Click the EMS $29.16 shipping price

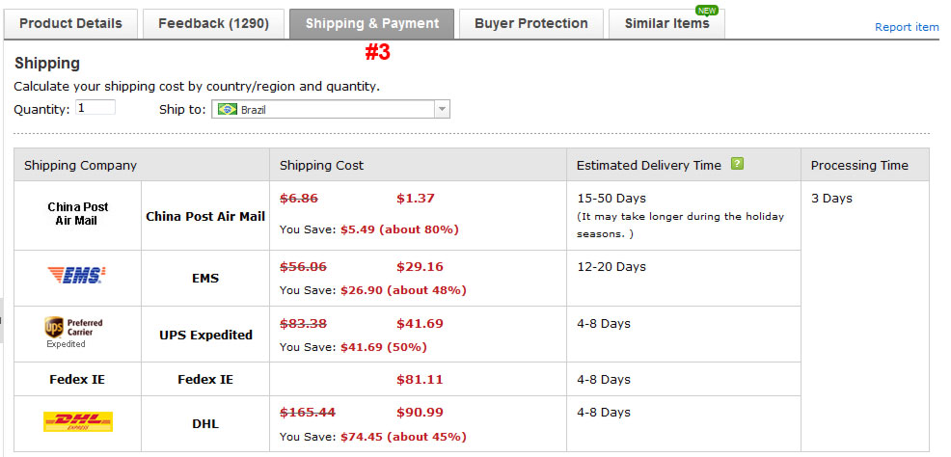[420, 267]
